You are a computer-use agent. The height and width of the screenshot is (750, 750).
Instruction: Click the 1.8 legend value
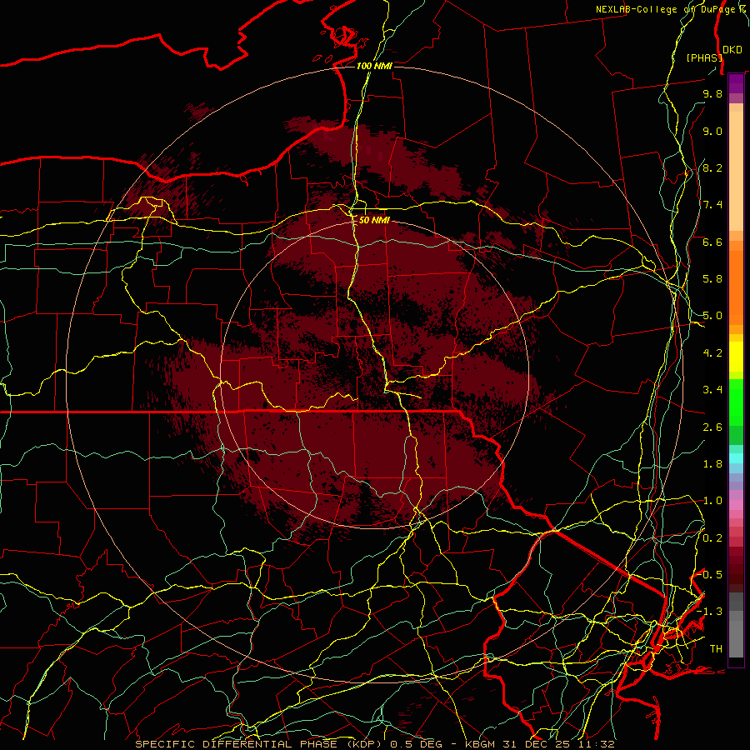[712, 464]
